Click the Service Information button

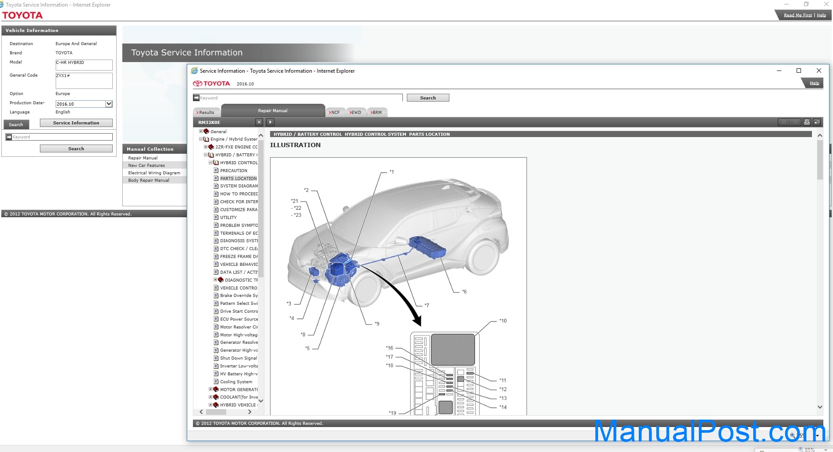point(76,123)
